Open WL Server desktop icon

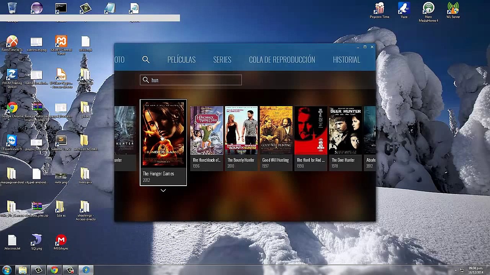click(x=453, y=10)
